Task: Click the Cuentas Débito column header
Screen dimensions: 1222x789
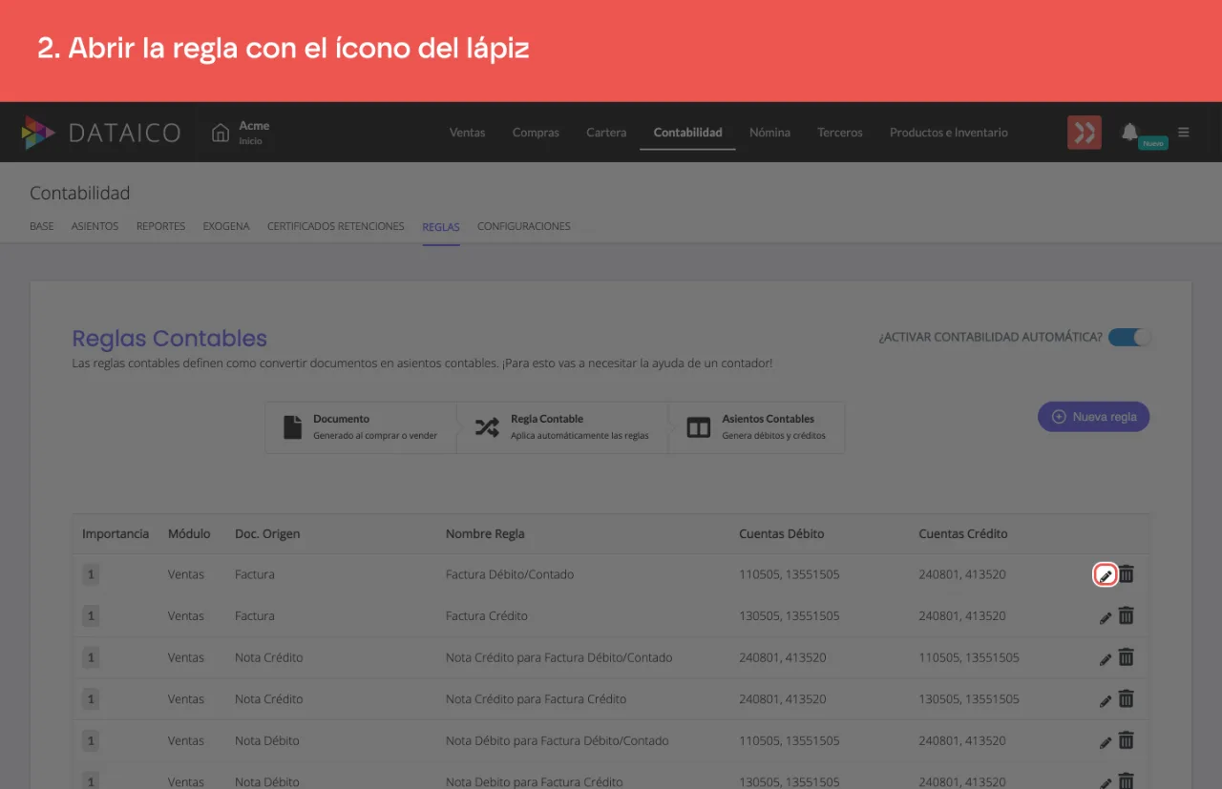Action: click(x=781, y=533)
